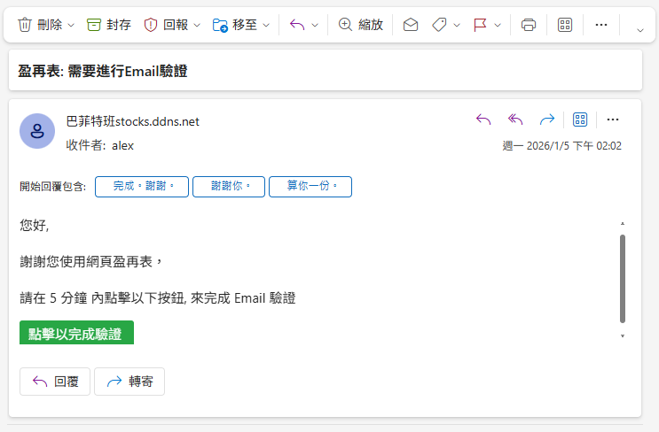The width and height of the screenshot is (659, 432).
Task: Select suggested reply 謝謝你。
Action: click(228, 186)
